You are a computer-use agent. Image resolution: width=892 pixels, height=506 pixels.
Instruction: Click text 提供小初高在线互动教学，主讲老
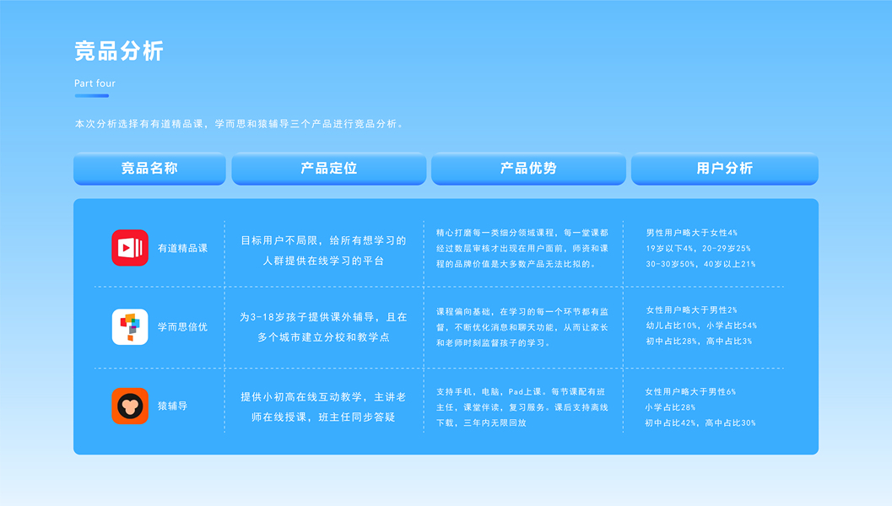click(x=324, y=397)
